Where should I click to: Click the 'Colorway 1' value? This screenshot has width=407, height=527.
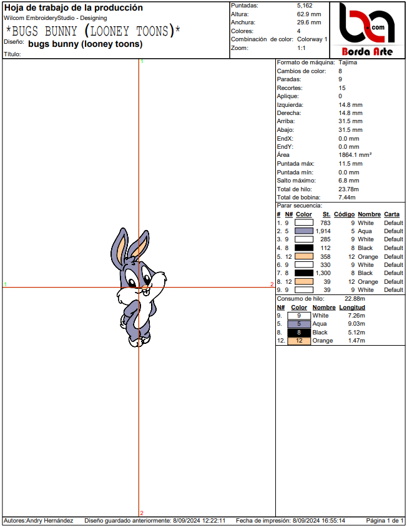[x=312, y=39]
